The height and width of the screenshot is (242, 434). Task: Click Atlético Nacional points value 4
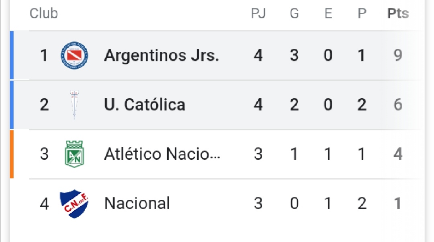click(x=398, y=154)
